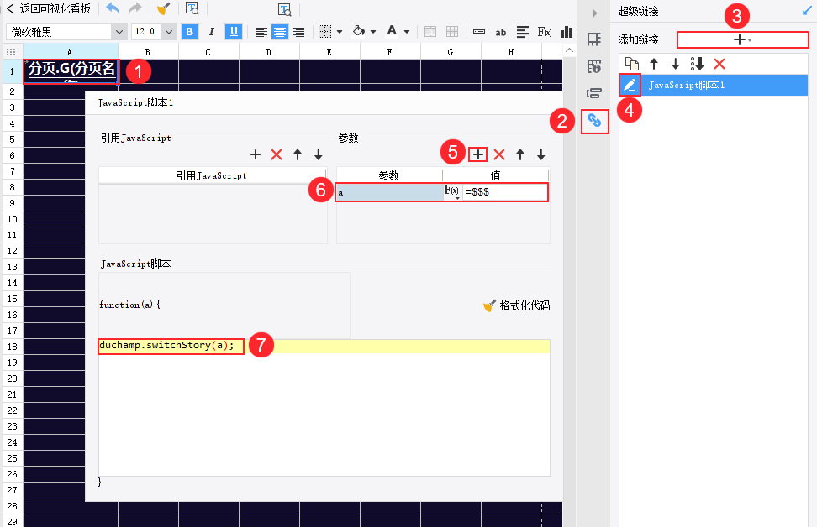817x527 pixels.
Task: Move referenced JavaScript up
Action: coord(298,154)
